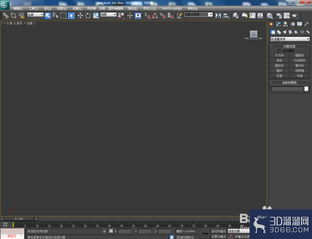312x239 pixels.
Task: Open the Material Editor
Action: point(270,15)
